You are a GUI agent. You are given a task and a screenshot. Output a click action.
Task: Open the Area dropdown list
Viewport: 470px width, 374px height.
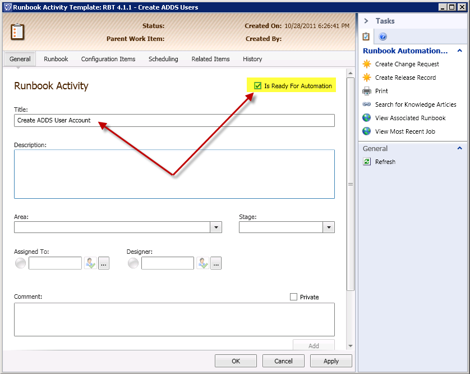[x=216, y=227]
